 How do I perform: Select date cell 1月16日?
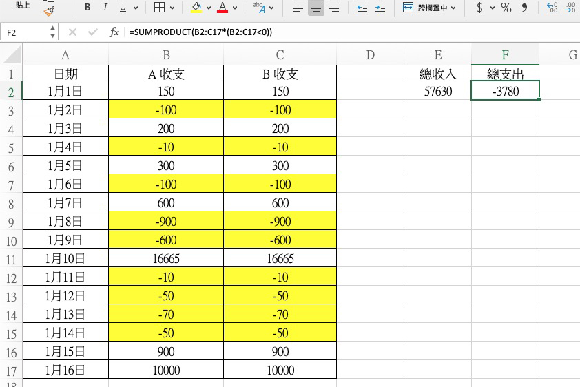[x=65, y=370]
